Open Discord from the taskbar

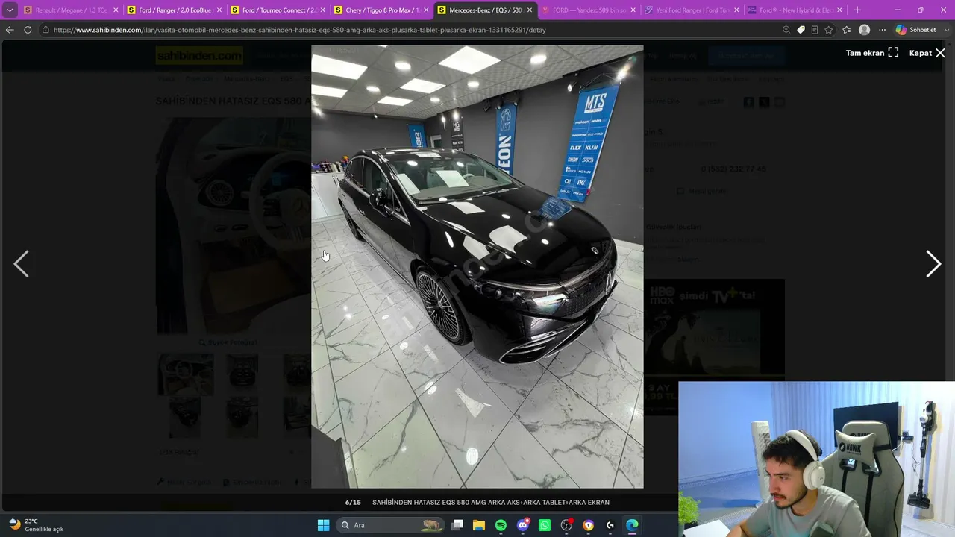523,525
